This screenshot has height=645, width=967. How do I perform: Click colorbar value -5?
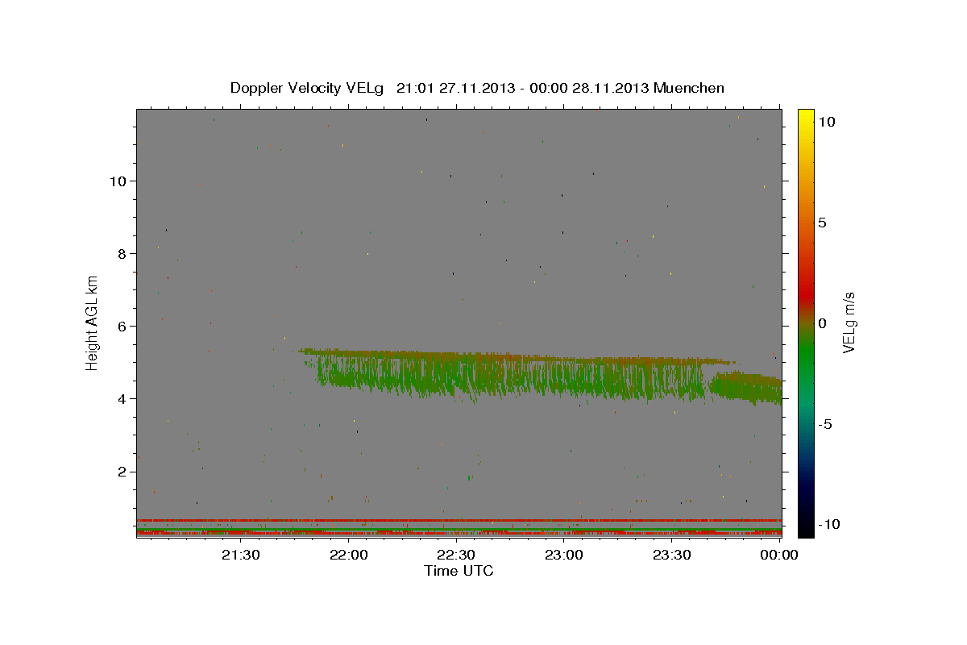[x=825, y=423]
